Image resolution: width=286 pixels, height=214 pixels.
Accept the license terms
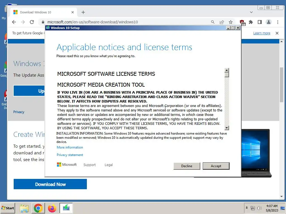(x=216, y=166)
